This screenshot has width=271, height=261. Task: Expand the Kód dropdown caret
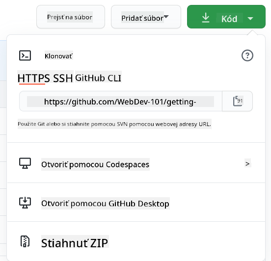click(250, 18)
